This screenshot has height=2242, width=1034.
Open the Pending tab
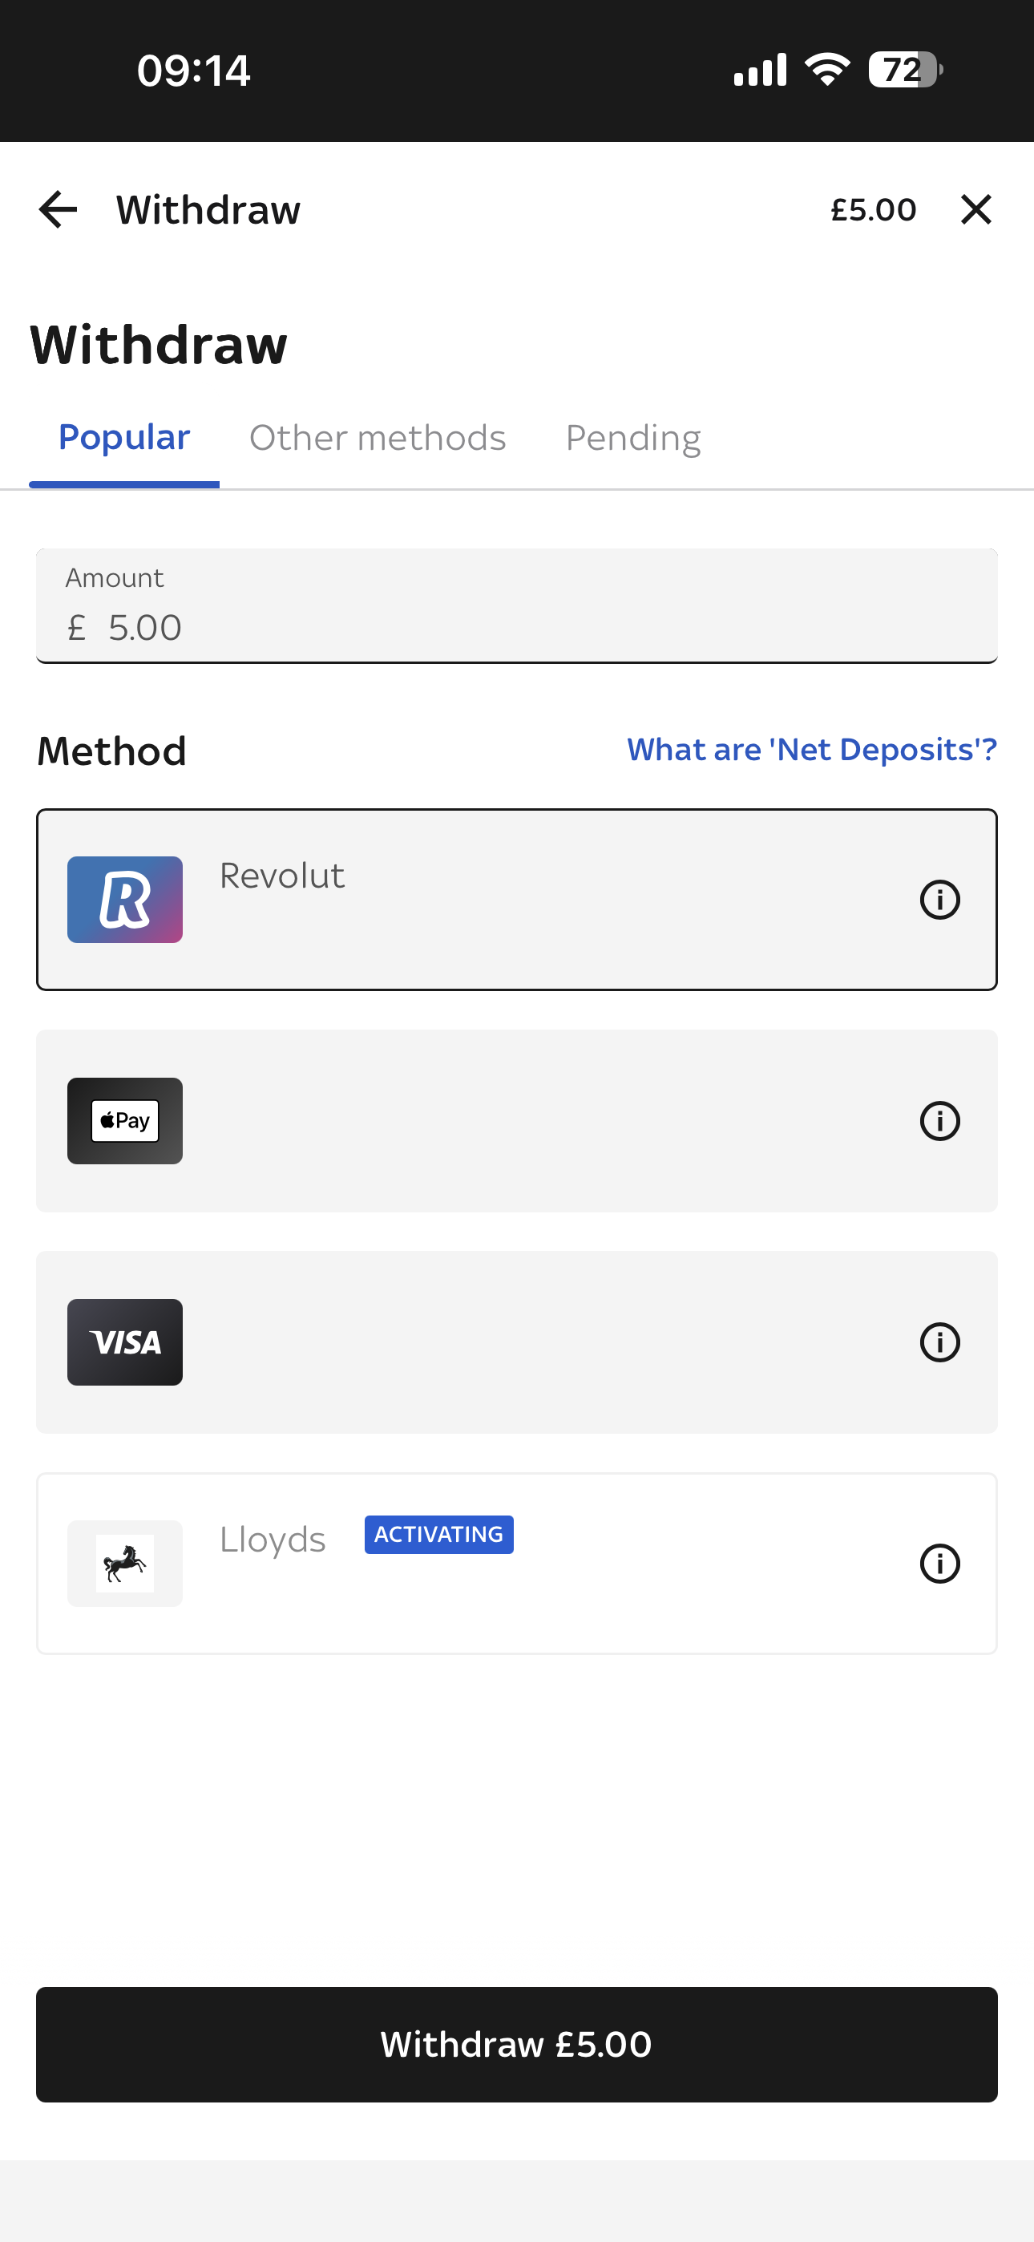click(x=632, y=438)
